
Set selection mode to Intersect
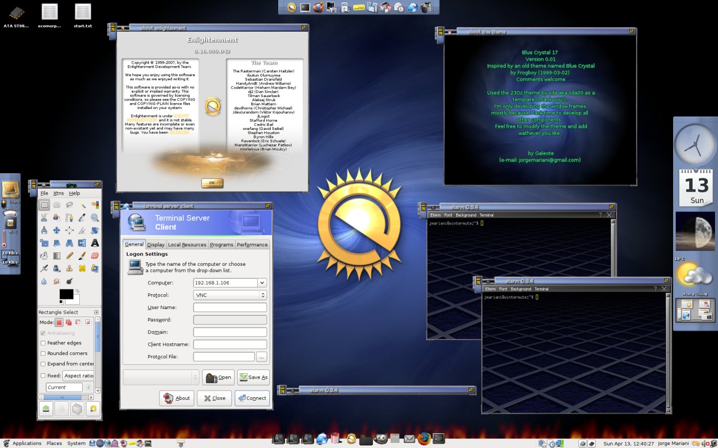tap(88, 322)
